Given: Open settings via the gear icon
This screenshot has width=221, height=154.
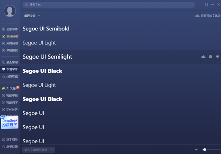Looking at the screenshot, I should pos(206,5).
